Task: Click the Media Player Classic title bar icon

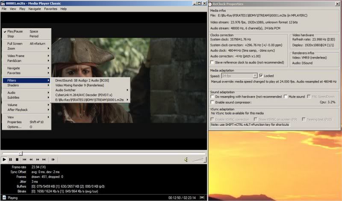Action: click(x=3, y=3)
